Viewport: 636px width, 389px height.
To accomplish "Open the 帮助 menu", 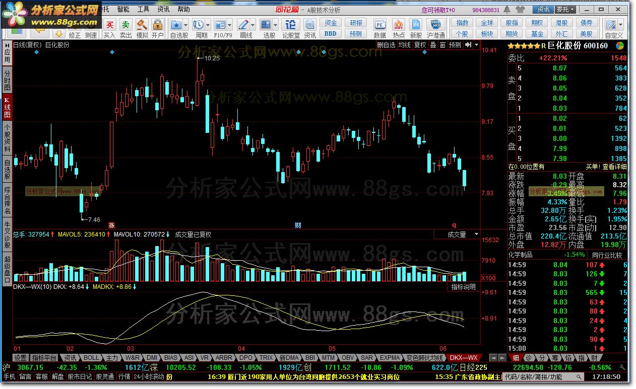I will click(x=184, y=9).
